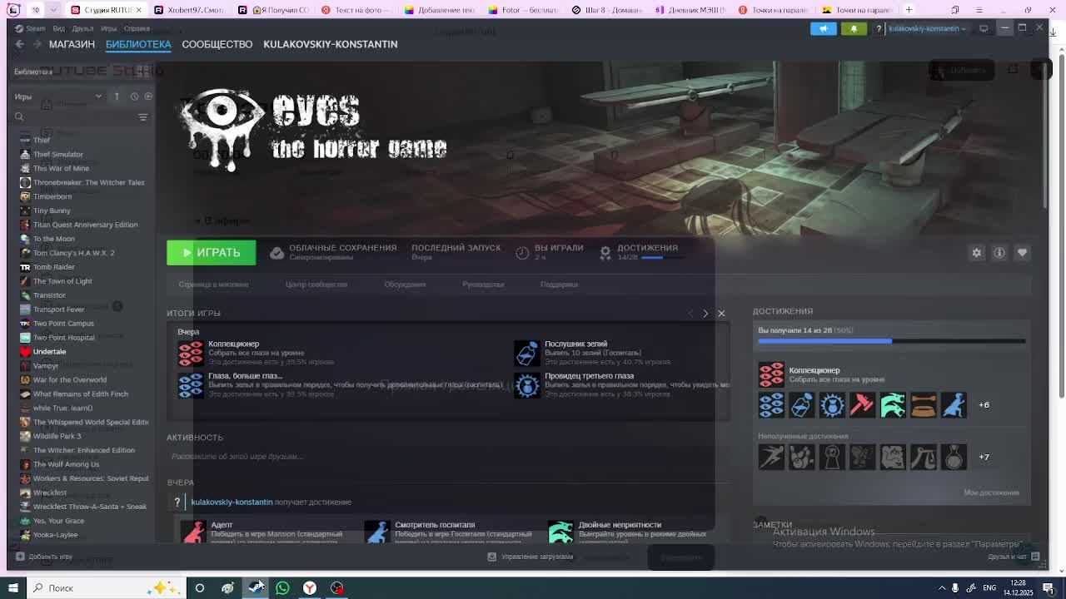The height and width of the screenshot is (599, 1066).
Task: Open new browser tab plus button
Action: pyautogui.click(x=909, y=10)
